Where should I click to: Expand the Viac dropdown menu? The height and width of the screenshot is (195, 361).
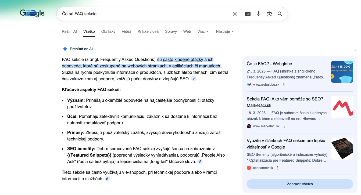coord(203,31)
